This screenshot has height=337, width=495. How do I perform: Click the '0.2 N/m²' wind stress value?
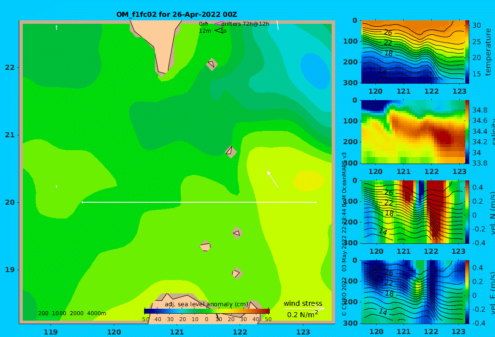point(302,314)
